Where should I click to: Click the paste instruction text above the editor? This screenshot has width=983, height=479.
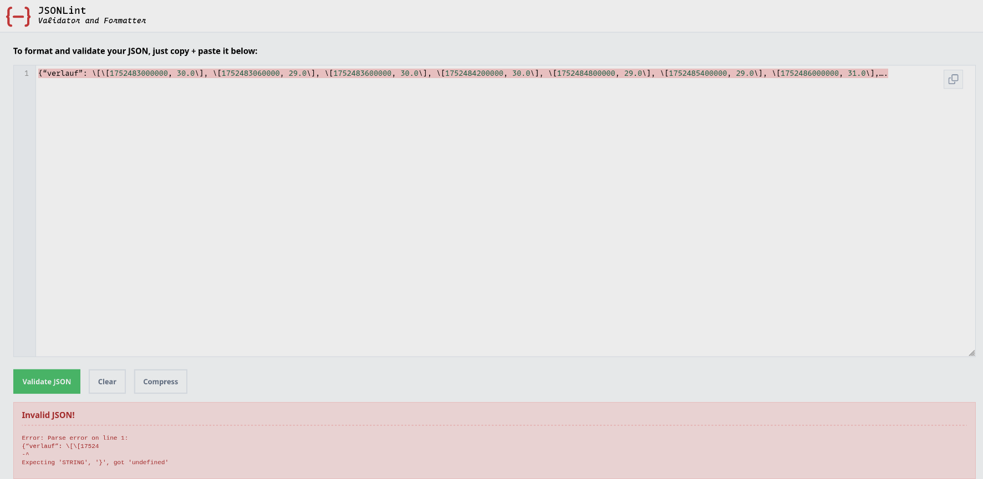pyautogui.click(x=135, y=51)
